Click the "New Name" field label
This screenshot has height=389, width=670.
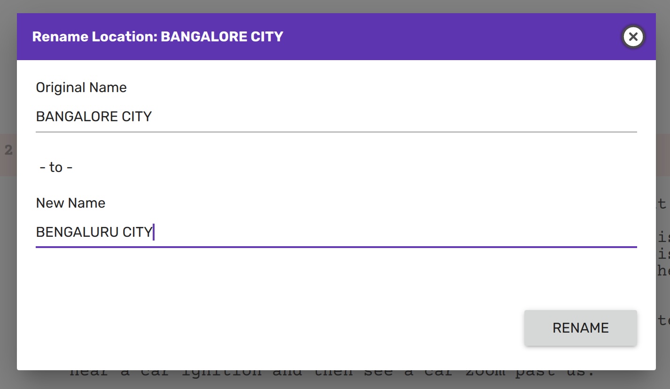pos(70,203)
